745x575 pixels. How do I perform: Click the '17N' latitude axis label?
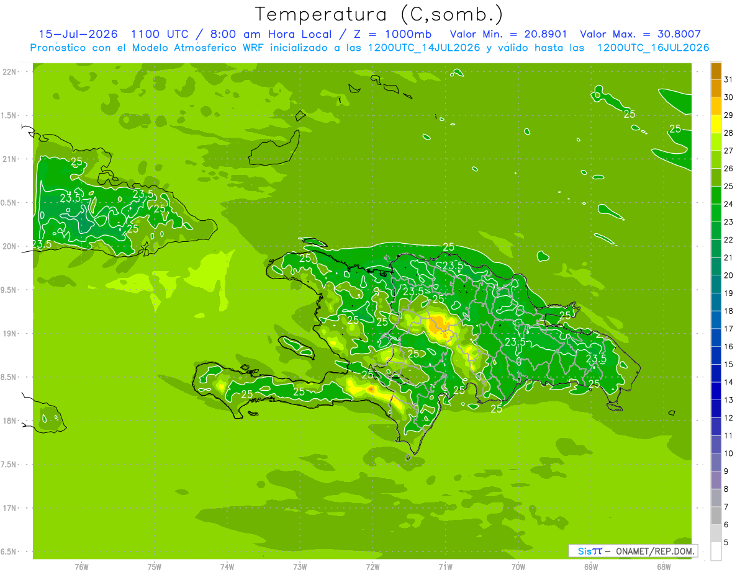pos(10,508)
